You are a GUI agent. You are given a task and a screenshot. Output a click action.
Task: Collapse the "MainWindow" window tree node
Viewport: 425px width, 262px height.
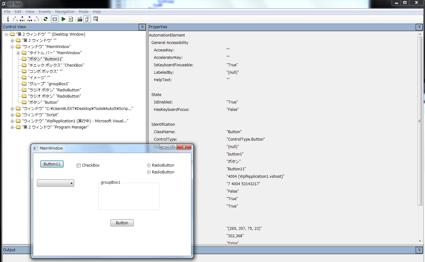click(x=12, y=47)
